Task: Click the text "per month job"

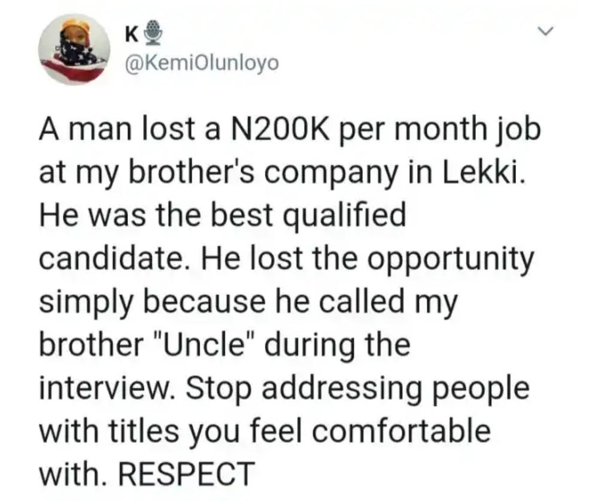Action: [x=442, y=130]
